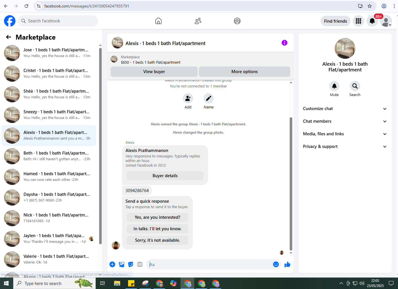Bookmark this page with the star icon
Image resolution: width=398 pixels, height=289 pixels.
coord(370,6)
